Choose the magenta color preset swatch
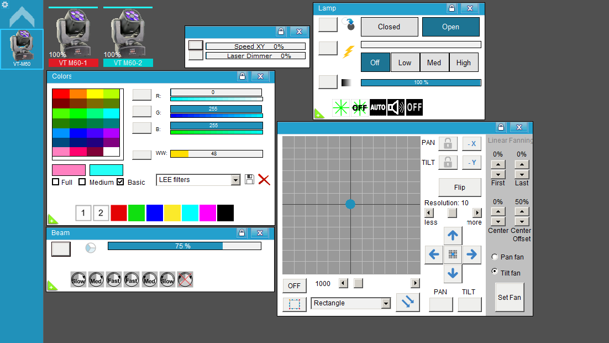Image resolution: width=609 pixels, height=343 pixels. (x=208, y=213)
